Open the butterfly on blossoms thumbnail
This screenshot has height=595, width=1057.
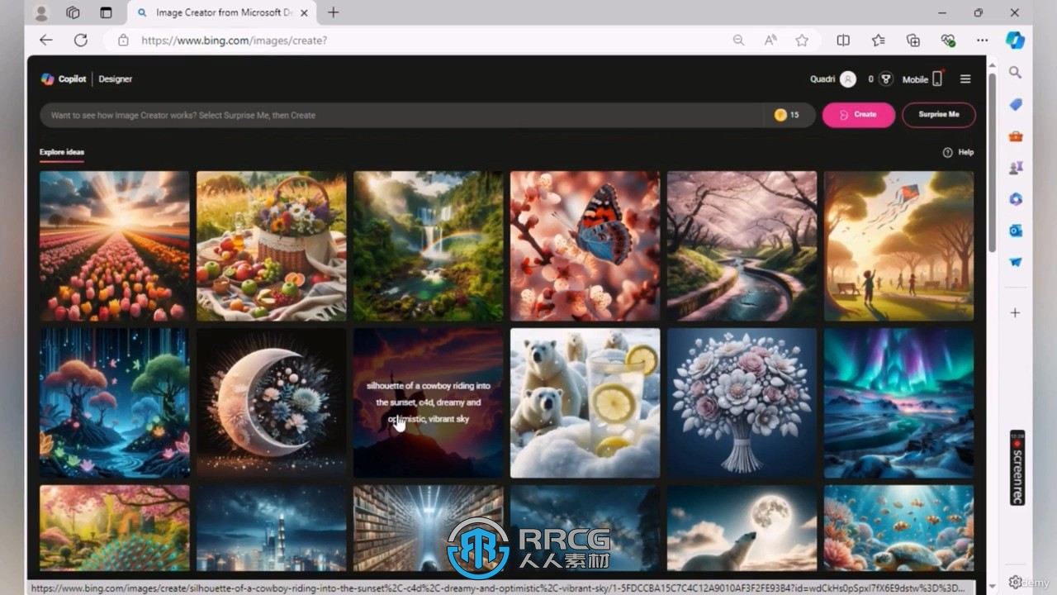click(x=585, y=246)
